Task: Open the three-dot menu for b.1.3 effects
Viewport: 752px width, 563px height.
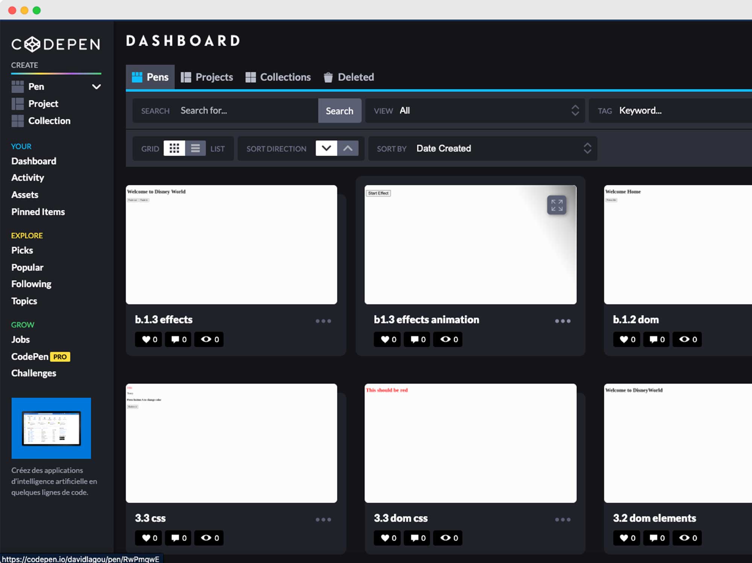Action: pos(323,321)
